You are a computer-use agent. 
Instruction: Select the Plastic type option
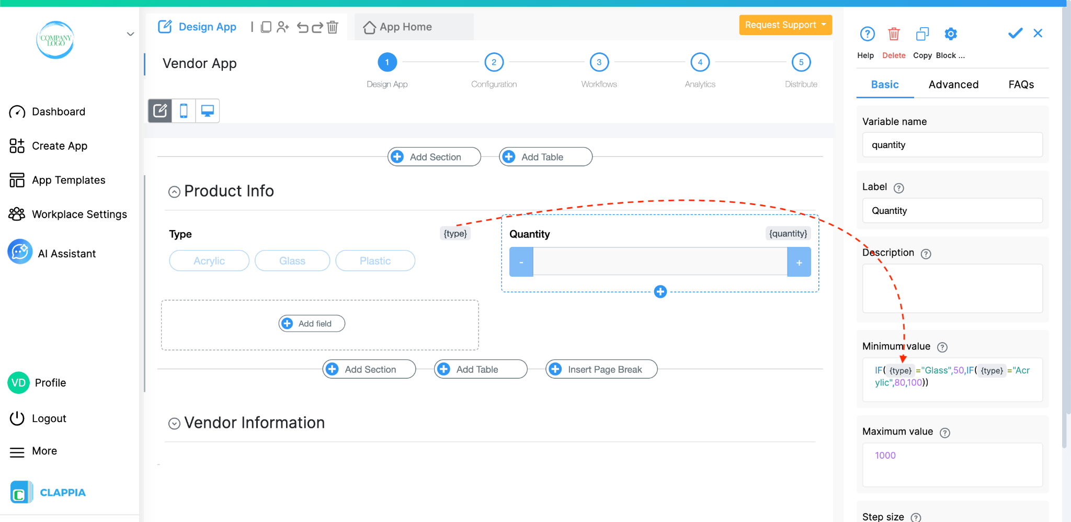point(375,261)
